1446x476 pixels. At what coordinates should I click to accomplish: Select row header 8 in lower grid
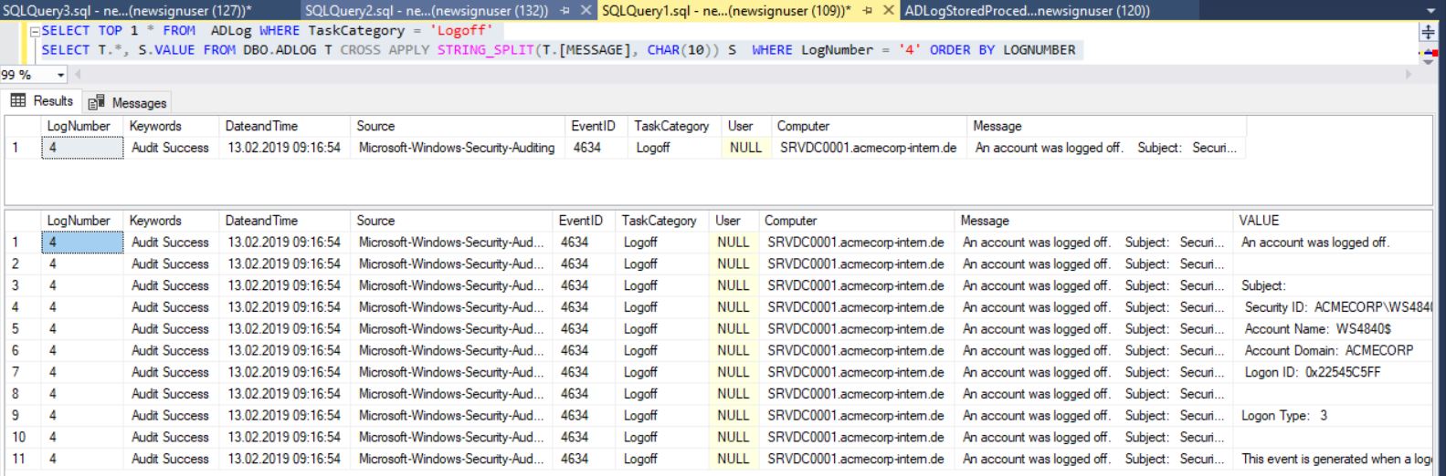tap(23, 394)
